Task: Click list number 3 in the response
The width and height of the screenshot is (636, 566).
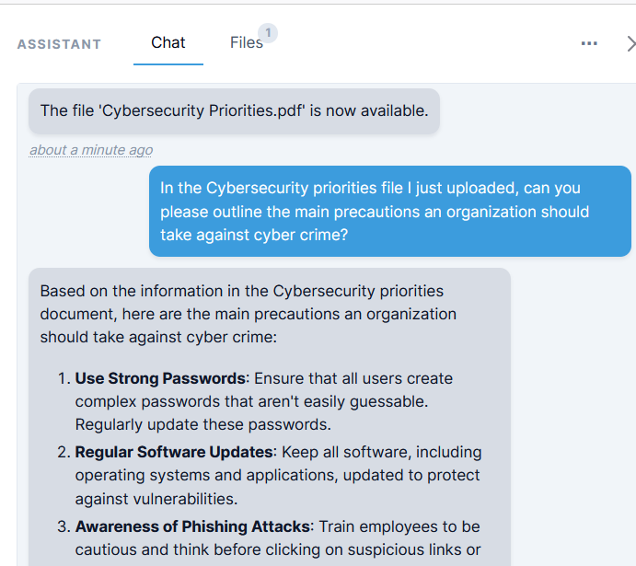Action: tap(64, 526)
